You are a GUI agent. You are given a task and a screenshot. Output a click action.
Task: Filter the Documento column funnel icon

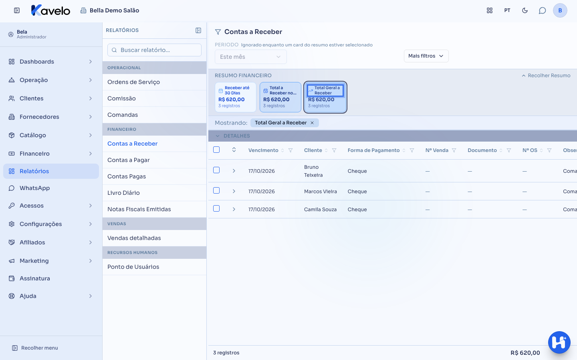(x=509, y=150)
